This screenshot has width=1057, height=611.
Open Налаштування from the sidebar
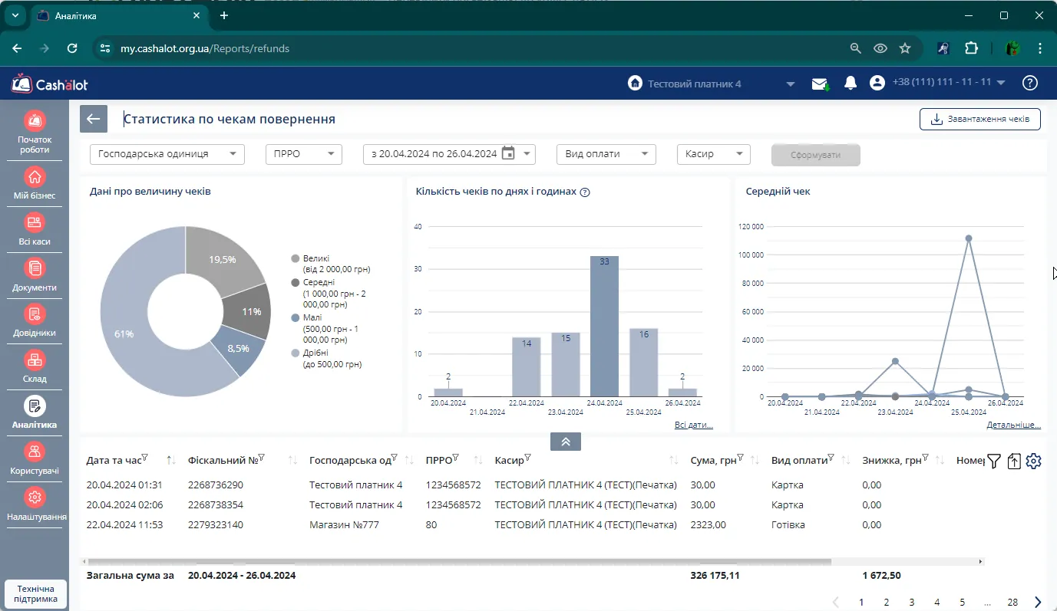click(x=35, y=504)
